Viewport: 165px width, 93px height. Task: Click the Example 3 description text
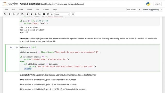[x=58, y=75]
